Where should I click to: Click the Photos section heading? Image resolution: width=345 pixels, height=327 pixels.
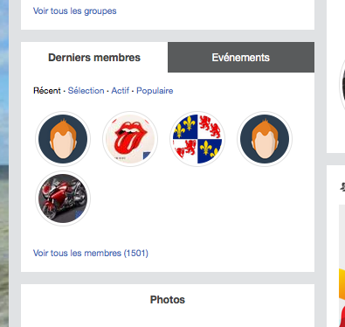pos(168,300)
